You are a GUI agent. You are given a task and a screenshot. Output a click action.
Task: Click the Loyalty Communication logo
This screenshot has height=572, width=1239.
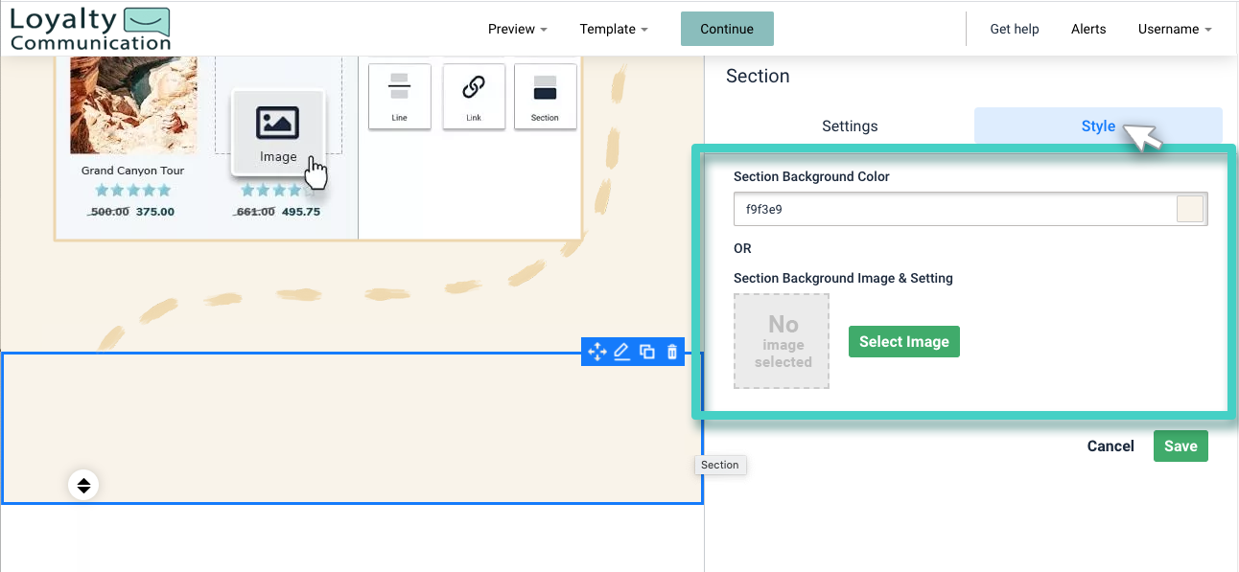(89, 28)
